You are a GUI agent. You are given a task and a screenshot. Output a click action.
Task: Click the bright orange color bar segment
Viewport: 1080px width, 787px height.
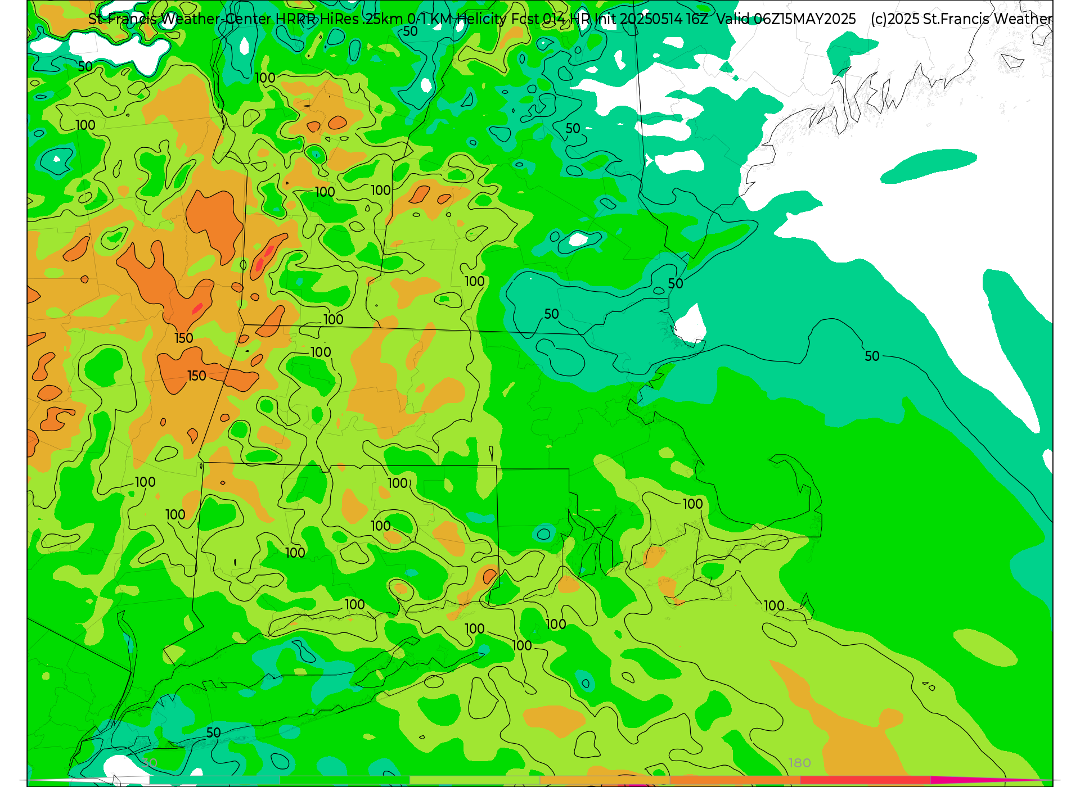pyautogui.click(x=735, y=780)
